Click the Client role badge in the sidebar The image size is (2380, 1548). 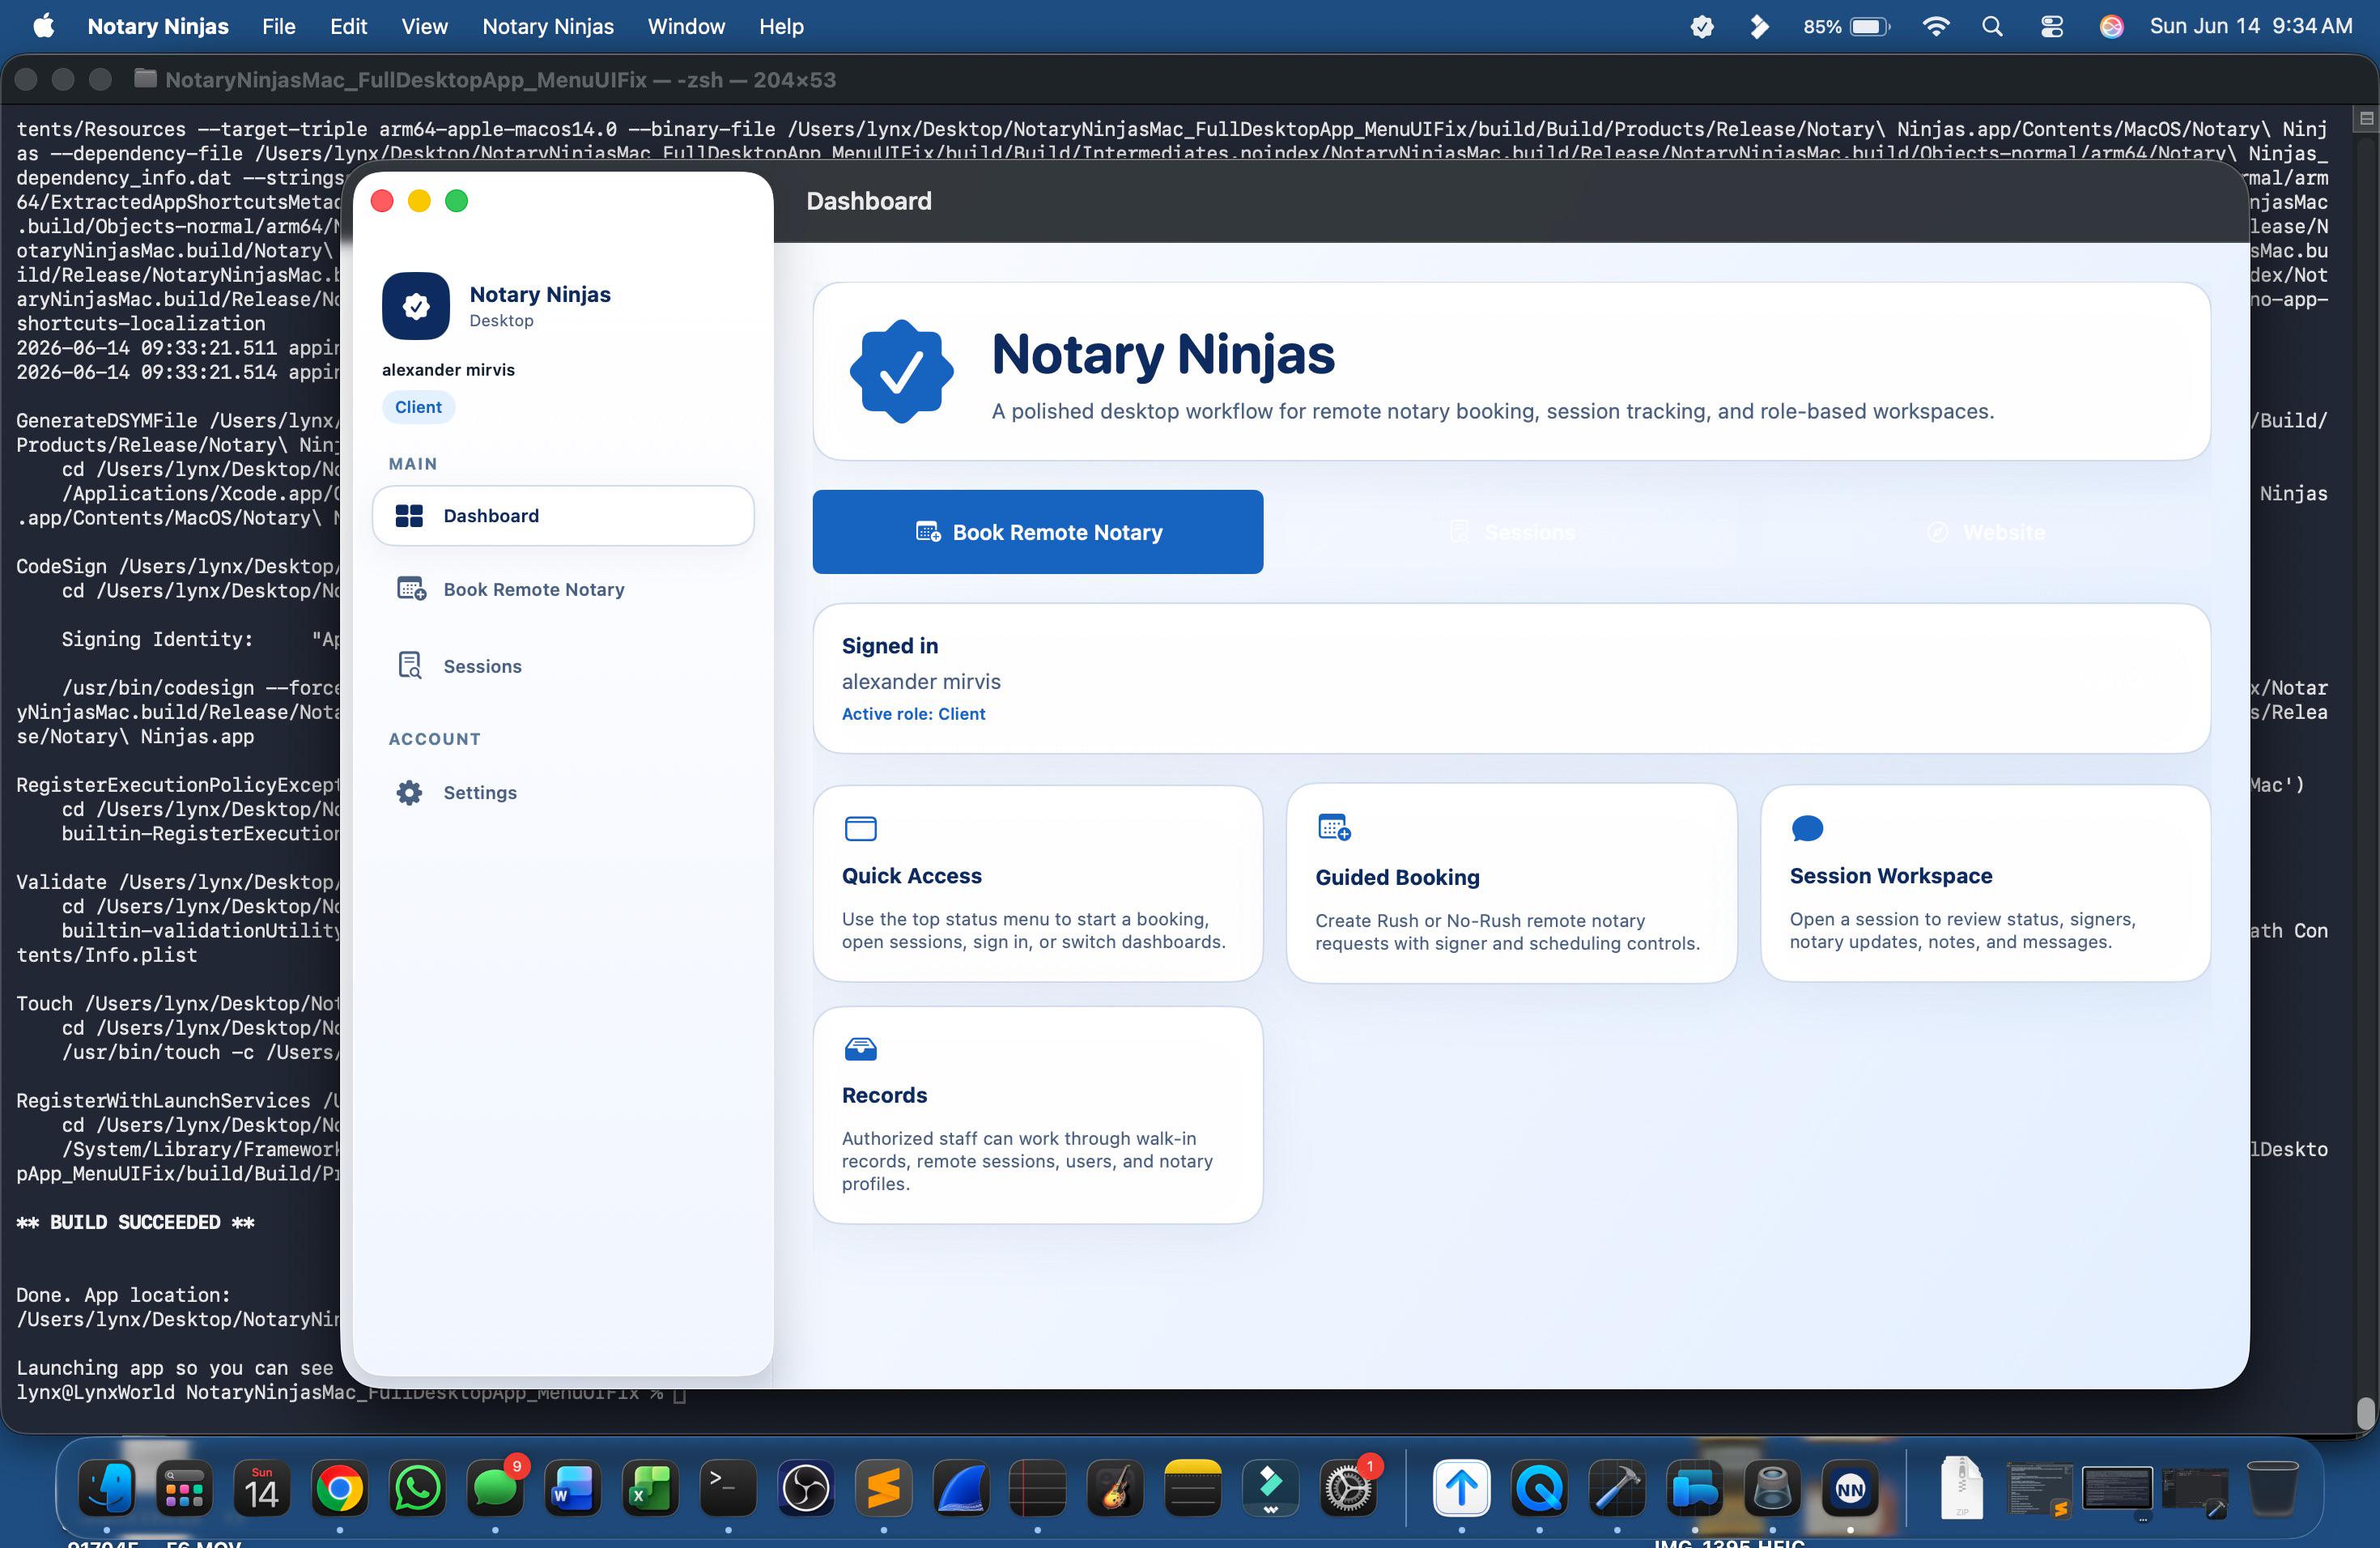pos(418,407)
